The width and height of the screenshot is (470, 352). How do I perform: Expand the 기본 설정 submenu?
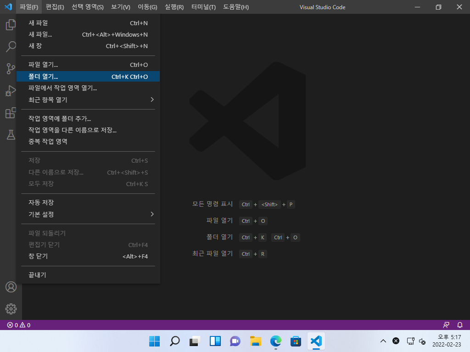pos(88,214)
